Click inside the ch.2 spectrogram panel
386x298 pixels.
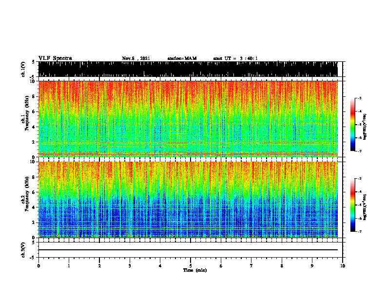point(188,200)
